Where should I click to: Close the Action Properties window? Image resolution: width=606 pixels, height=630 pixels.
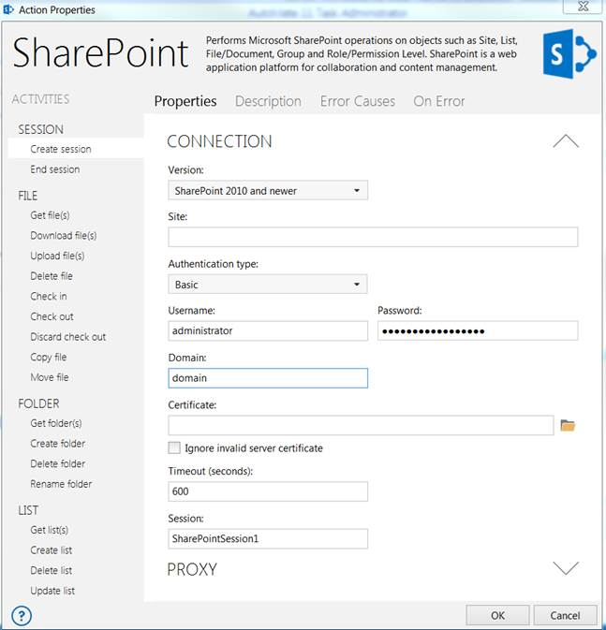click(584, 7)
